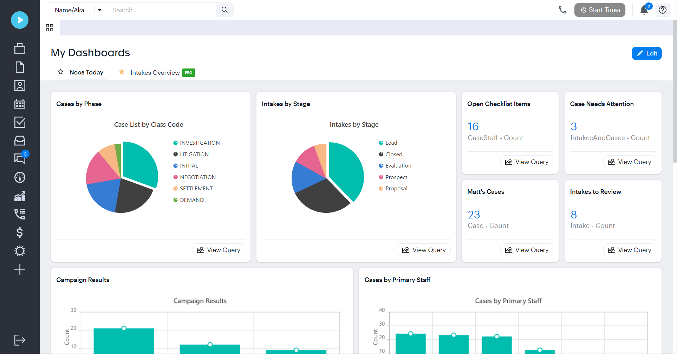Select the Neos Today tab
The image size is (677, 354).
coord(86,72)
